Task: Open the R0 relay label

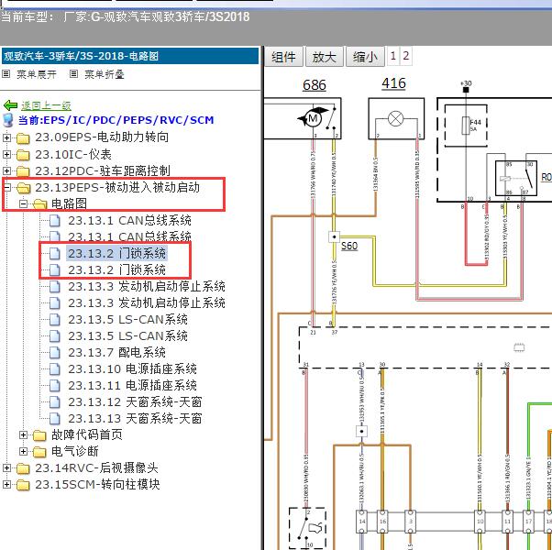Action: point(546,177)
